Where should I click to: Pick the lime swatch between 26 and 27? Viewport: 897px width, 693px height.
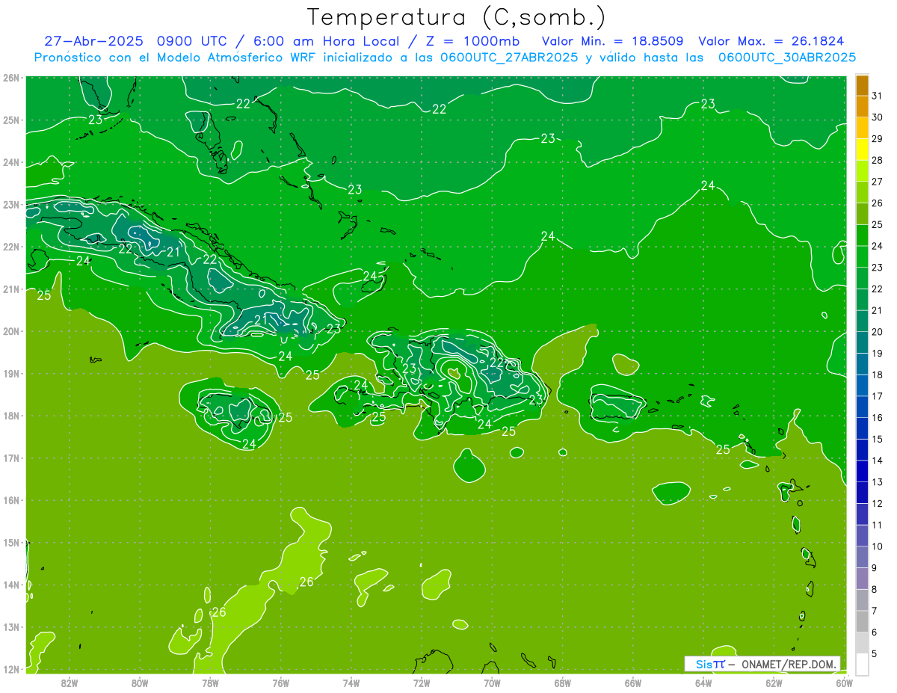point(862,192)
